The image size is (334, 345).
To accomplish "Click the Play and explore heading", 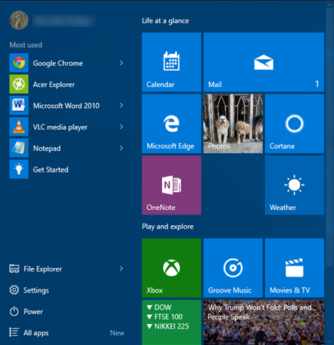I will (x=168, y=226).
